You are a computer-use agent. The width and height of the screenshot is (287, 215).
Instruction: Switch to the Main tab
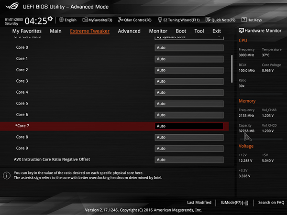point(55,31)
